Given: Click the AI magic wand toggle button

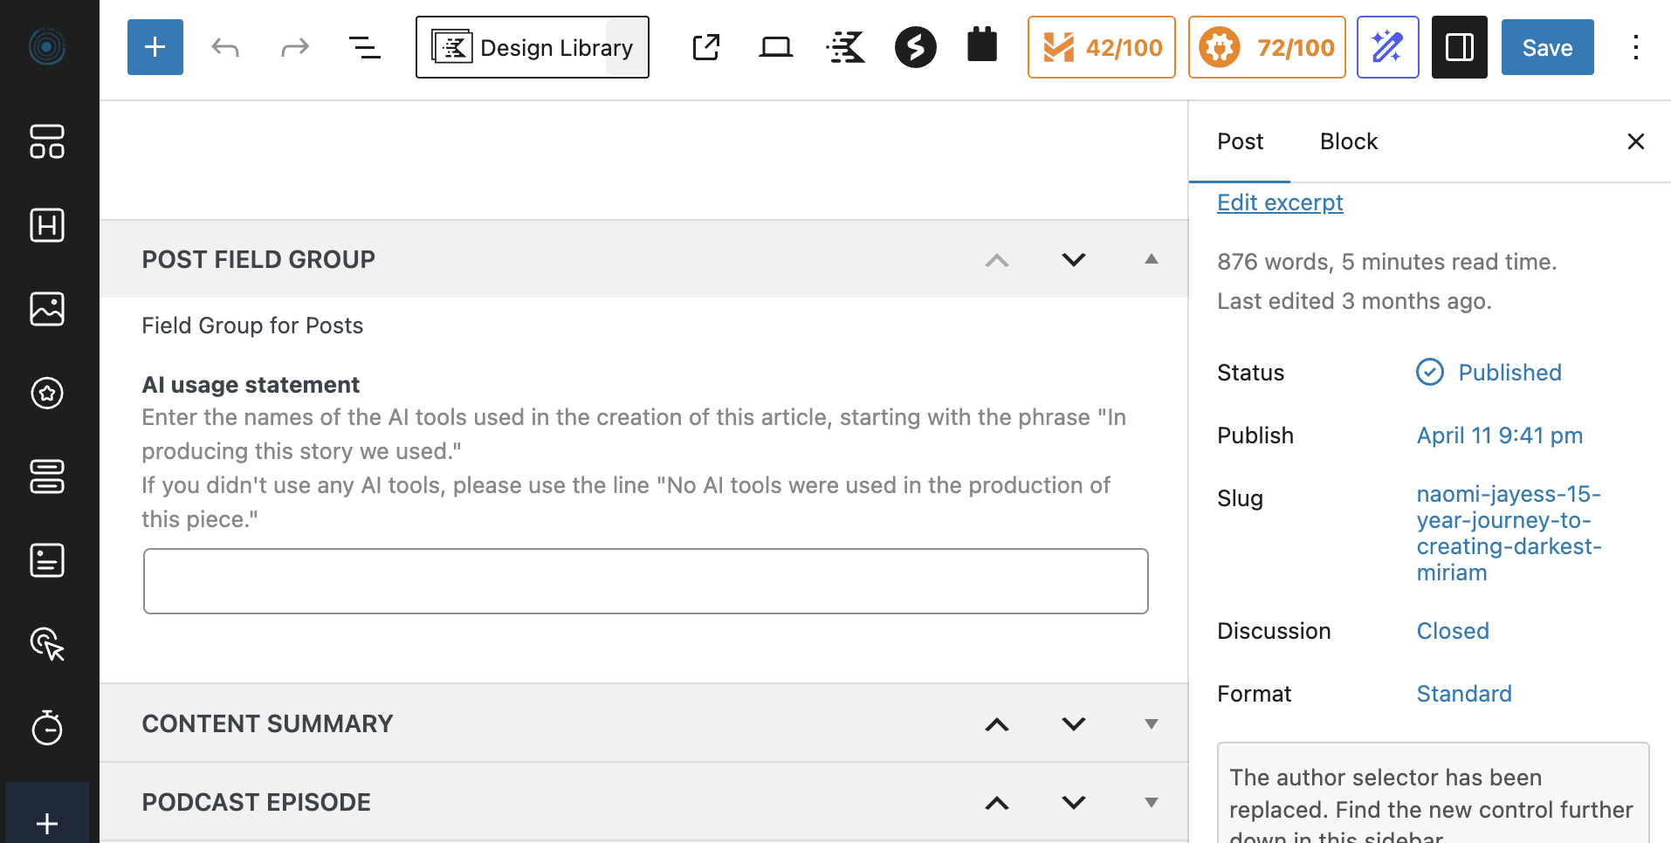Looking at the screenshot, I should coord(1387,47).
